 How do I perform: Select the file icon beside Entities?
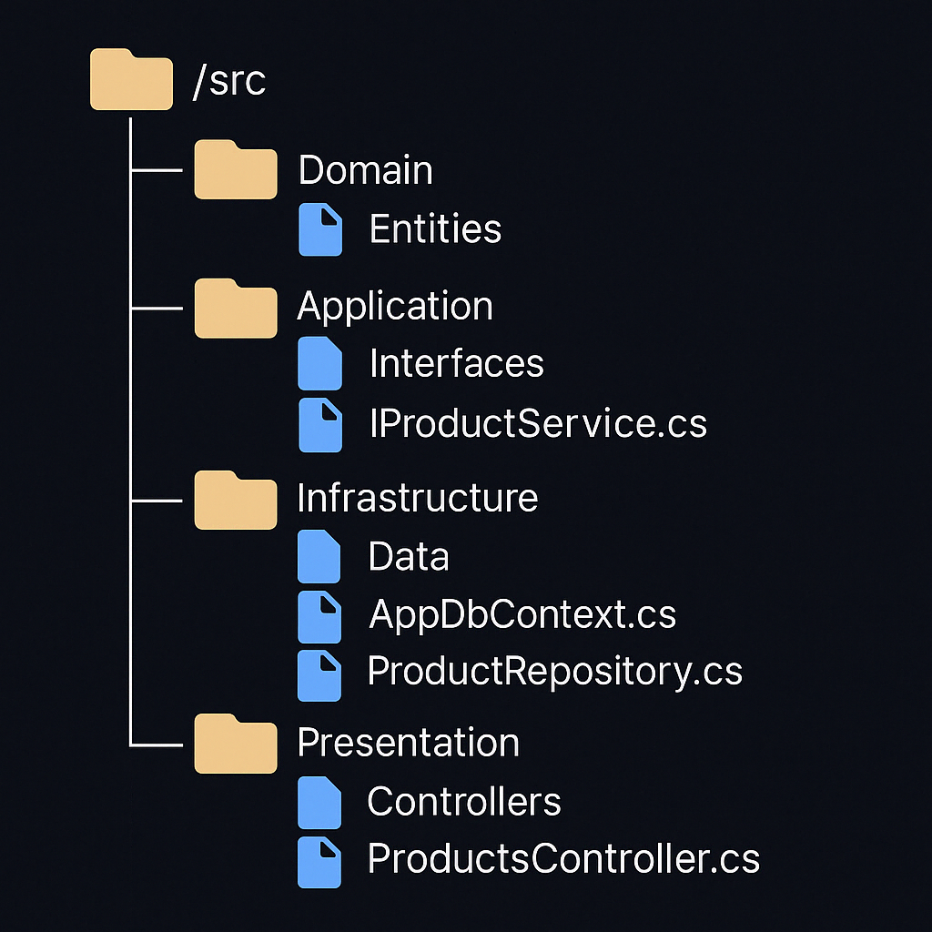(320, 229)
